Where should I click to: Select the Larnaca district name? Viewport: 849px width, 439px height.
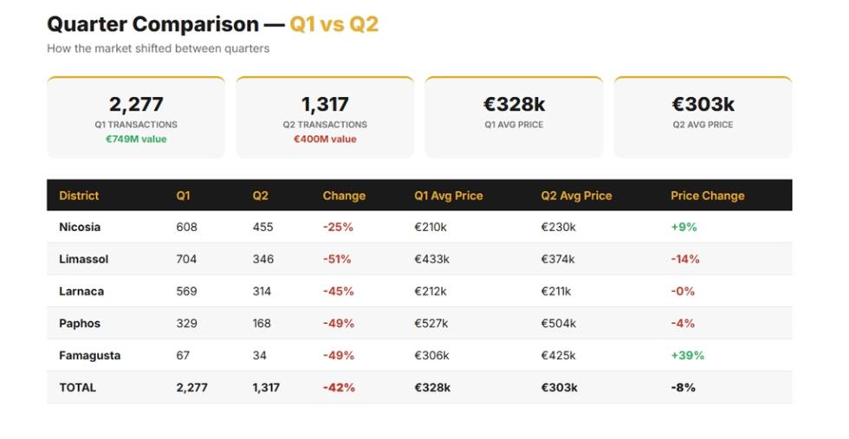tap(81, 291)
